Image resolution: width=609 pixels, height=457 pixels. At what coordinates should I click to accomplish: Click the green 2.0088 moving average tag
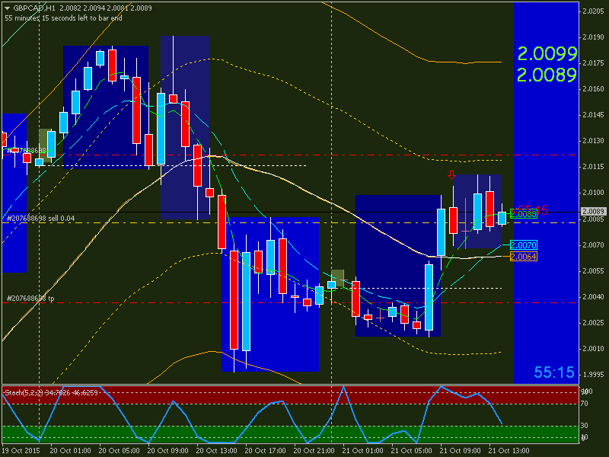(x=524, y=214)
